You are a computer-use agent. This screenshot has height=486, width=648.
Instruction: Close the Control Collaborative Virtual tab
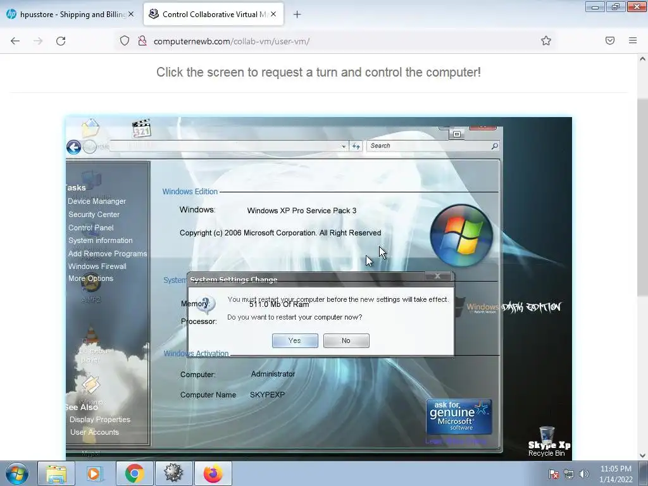point(273,14)
